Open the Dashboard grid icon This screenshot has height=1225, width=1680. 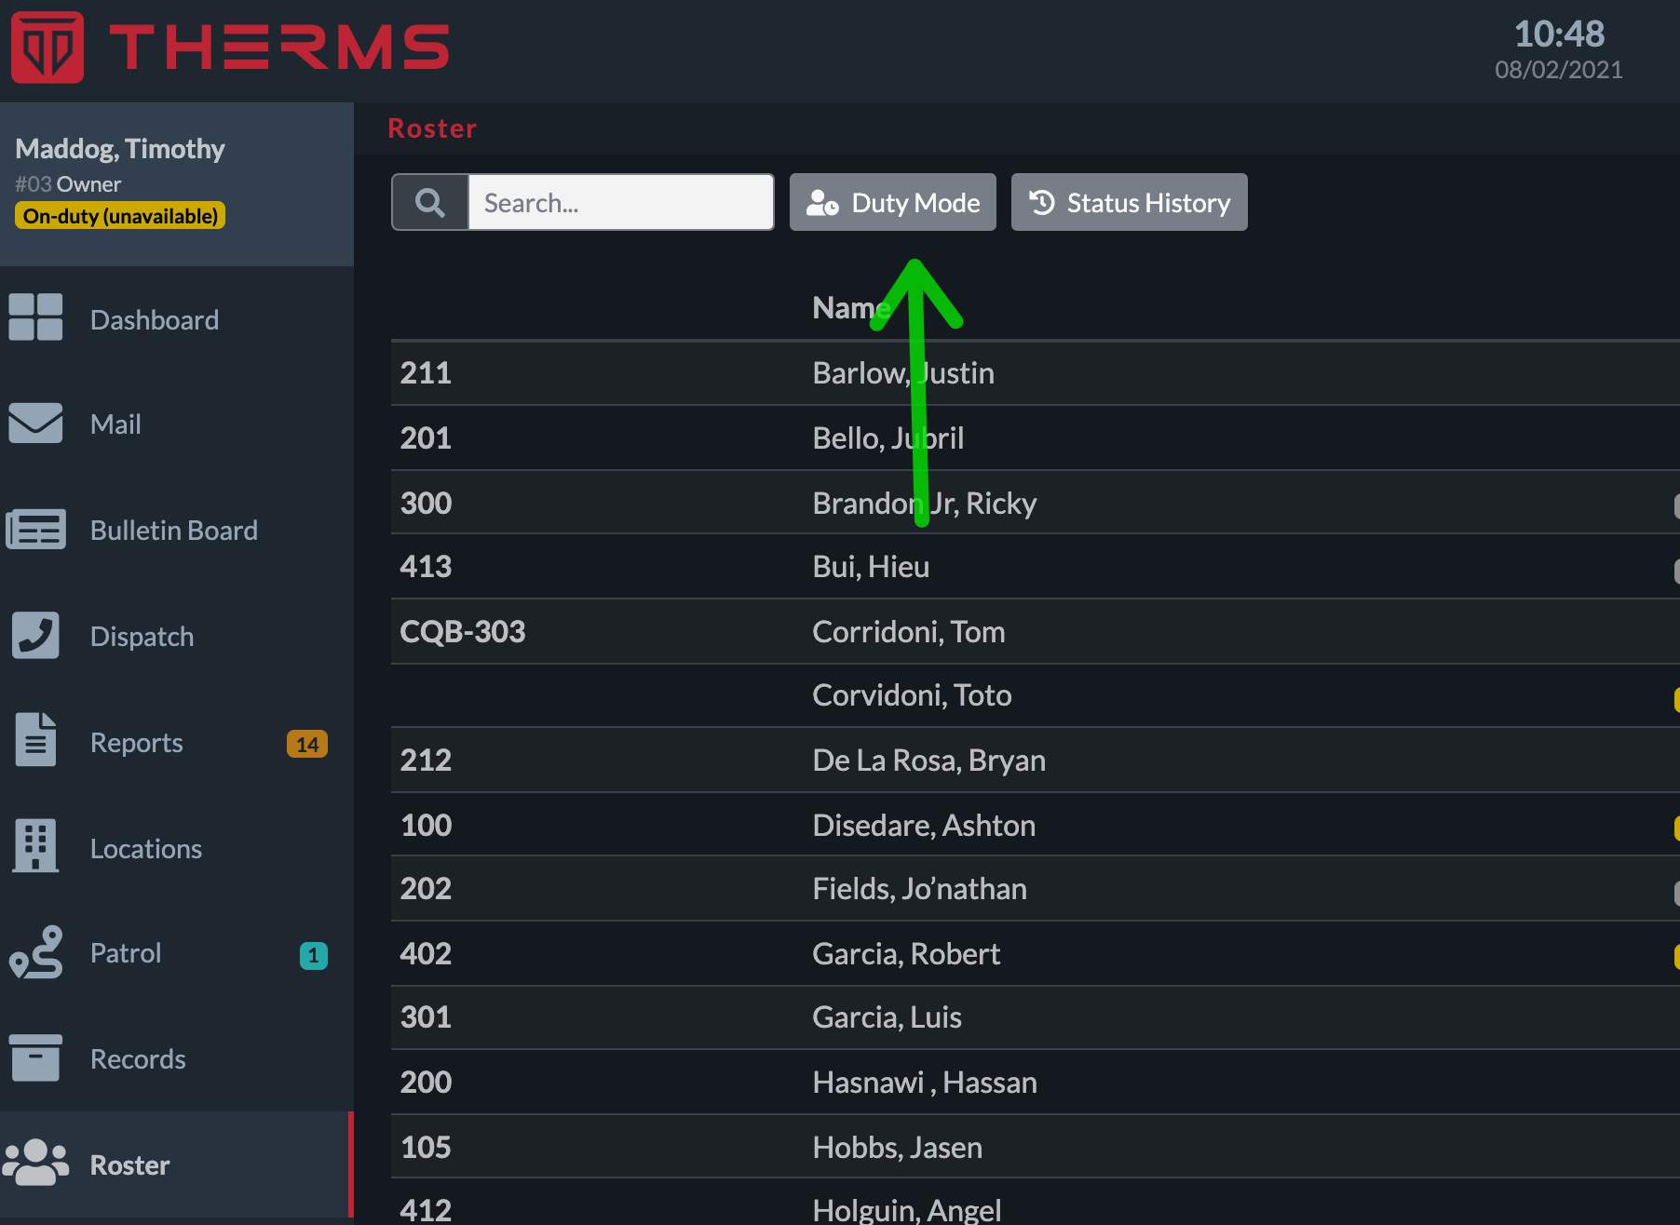tap(35, 317)
